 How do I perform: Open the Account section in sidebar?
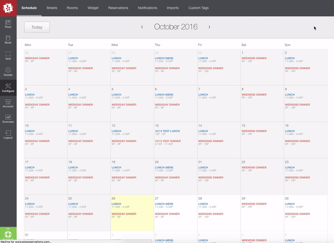(8, 103)
